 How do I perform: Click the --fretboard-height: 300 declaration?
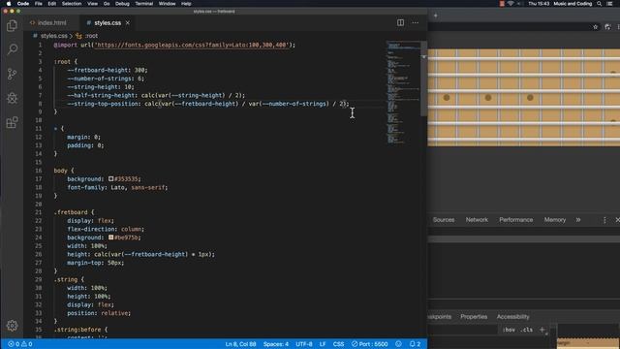point(108,70)
